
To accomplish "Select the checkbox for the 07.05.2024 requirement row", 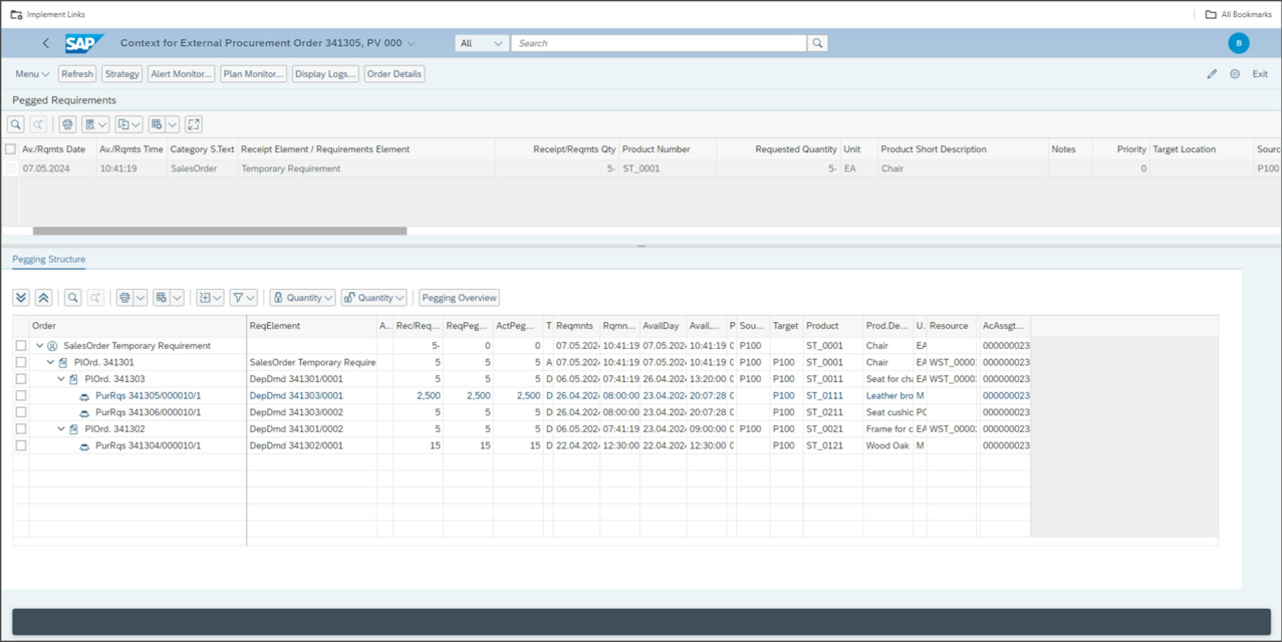I will click(x=10, y=169).
